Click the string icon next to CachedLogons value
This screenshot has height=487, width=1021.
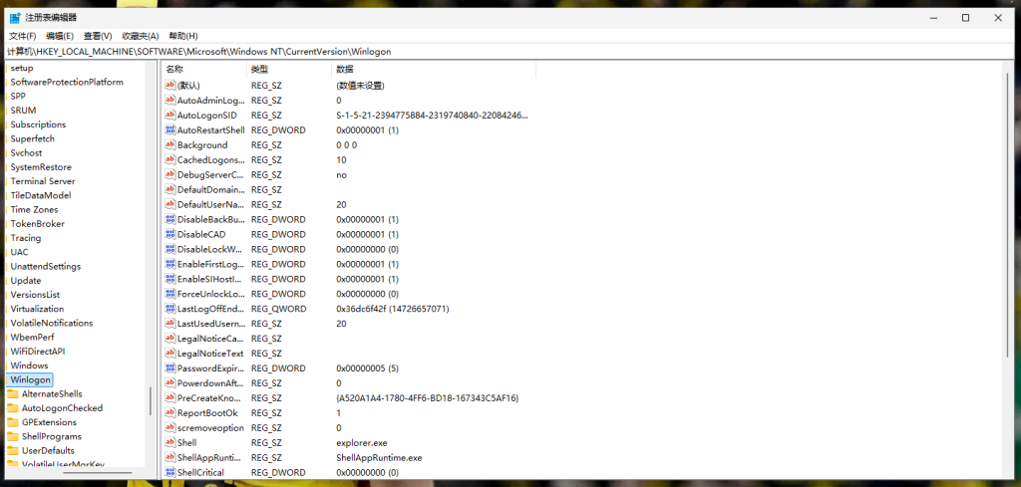[x=170, y=160]
